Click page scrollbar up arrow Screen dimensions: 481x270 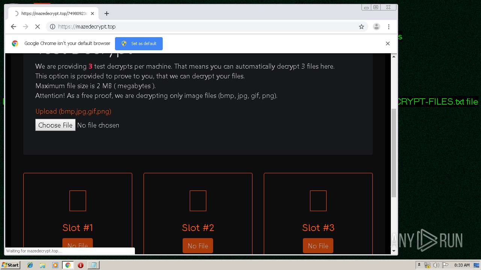coord(394,56)
